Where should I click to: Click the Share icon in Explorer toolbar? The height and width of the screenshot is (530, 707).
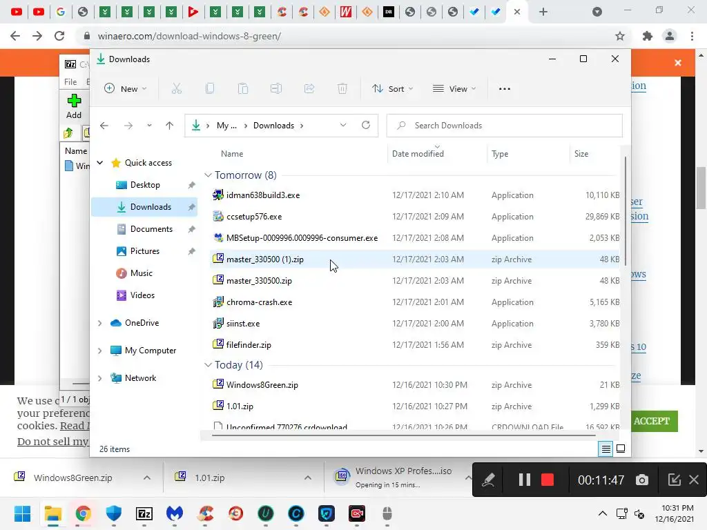coord(309,89)
